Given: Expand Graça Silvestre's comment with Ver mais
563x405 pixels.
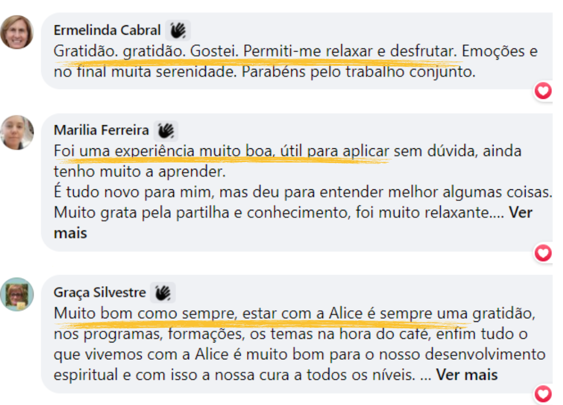Looking at the screenshot, I should coord(467,375).
